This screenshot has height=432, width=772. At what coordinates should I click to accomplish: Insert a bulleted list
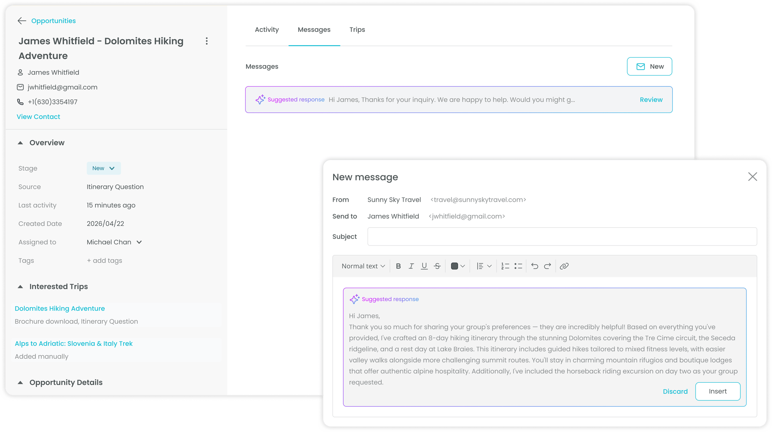click(x=518, y=266)
